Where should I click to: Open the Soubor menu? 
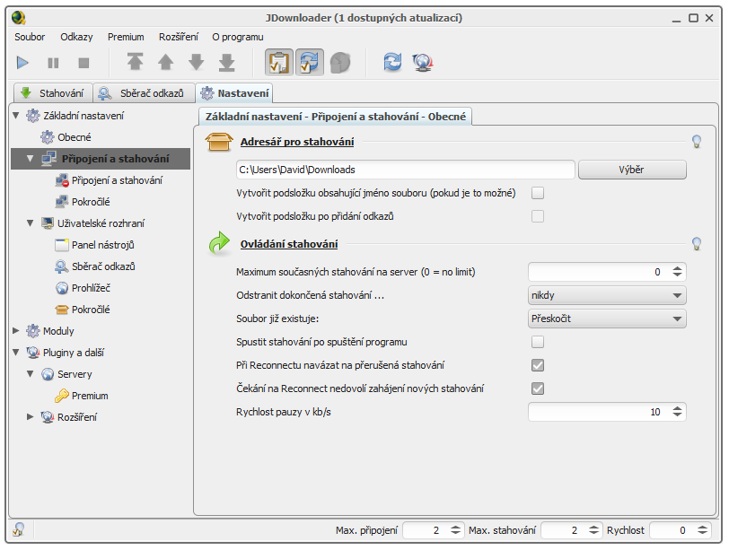30,37
